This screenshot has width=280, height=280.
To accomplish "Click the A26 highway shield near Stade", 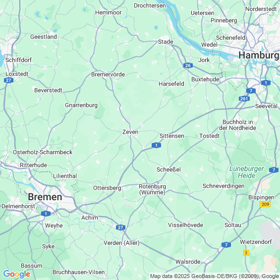I will pyautogui.click(x=188, y=65).
